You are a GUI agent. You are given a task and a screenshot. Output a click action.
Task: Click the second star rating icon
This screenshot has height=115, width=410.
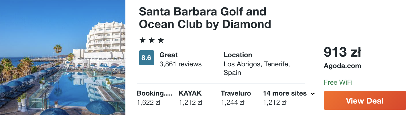pyautogui.click(x=152, y=40)
